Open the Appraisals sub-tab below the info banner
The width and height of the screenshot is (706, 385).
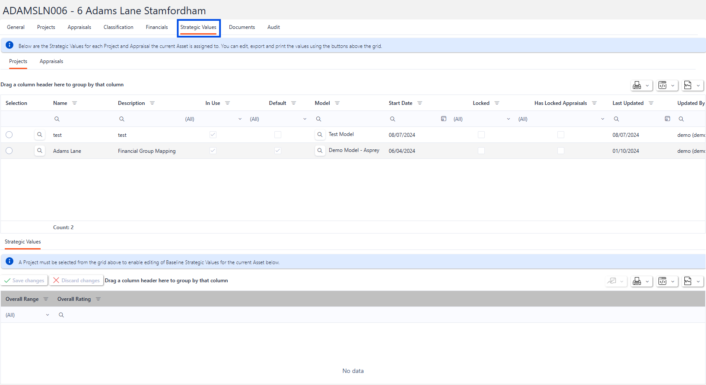pyautogui.click(x=51, y=61)
